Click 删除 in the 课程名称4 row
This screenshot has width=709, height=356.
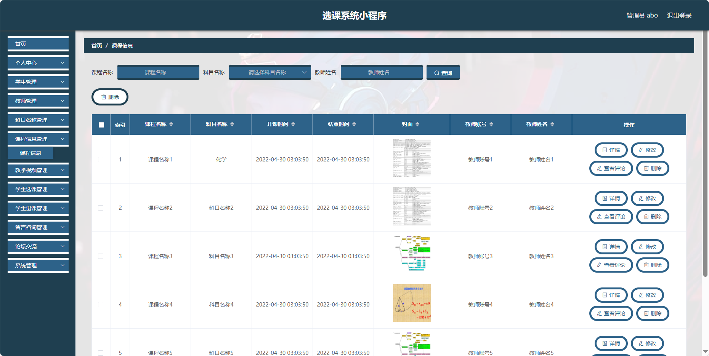pos(653,313)
